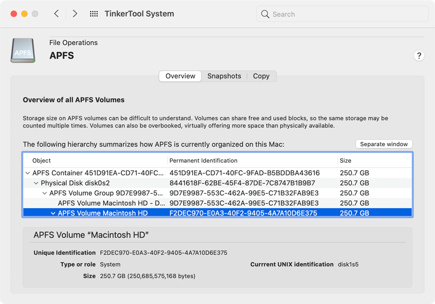This screenshot has height=304, width=435.
Task: Click identifier F2DEC970 in the selected table row
Action: pos(243,213)
